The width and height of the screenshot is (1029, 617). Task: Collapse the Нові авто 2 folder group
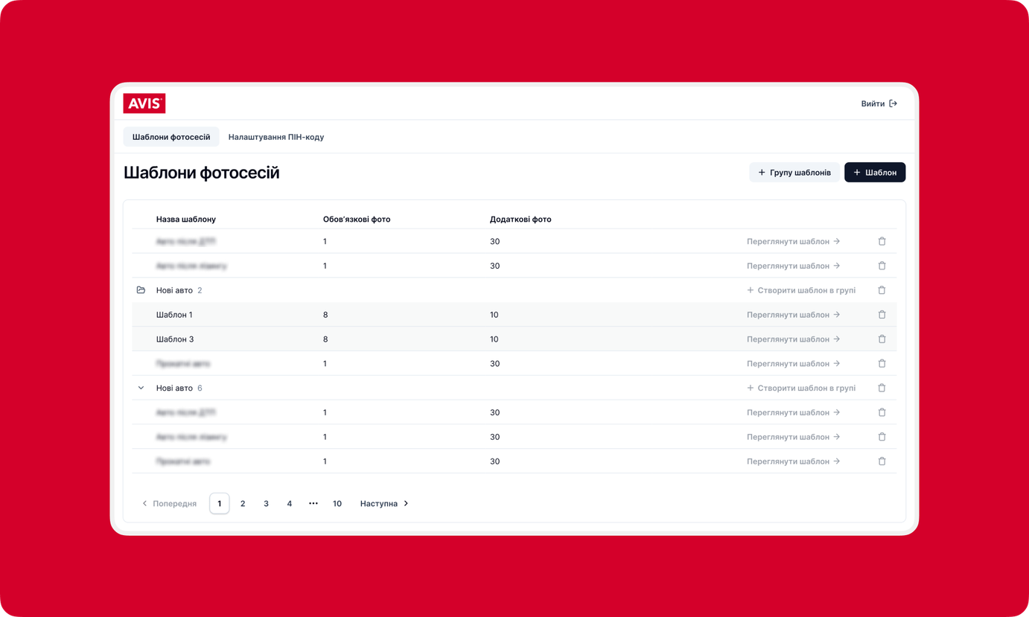(x=141, y=290)
